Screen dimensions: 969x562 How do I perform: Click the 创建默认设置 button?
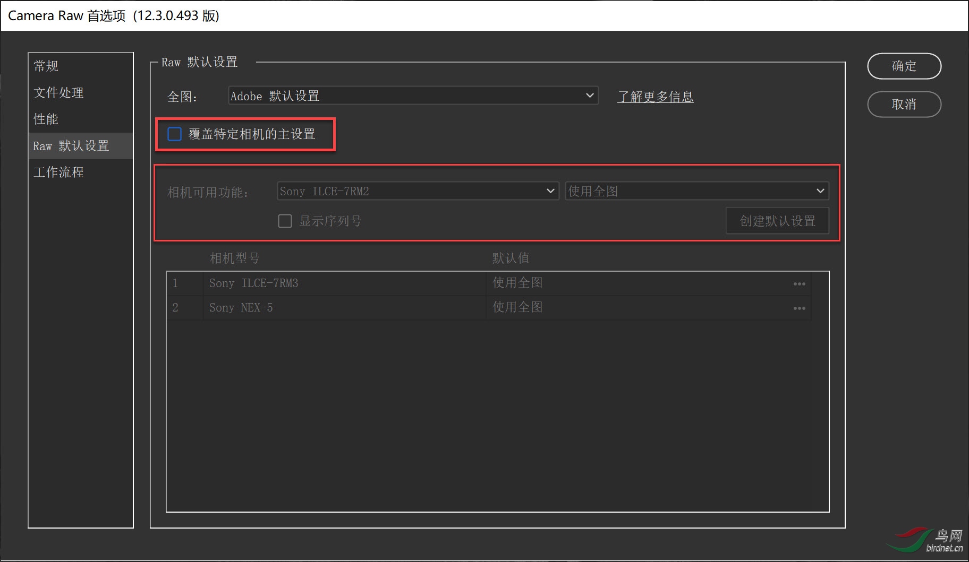777,221
